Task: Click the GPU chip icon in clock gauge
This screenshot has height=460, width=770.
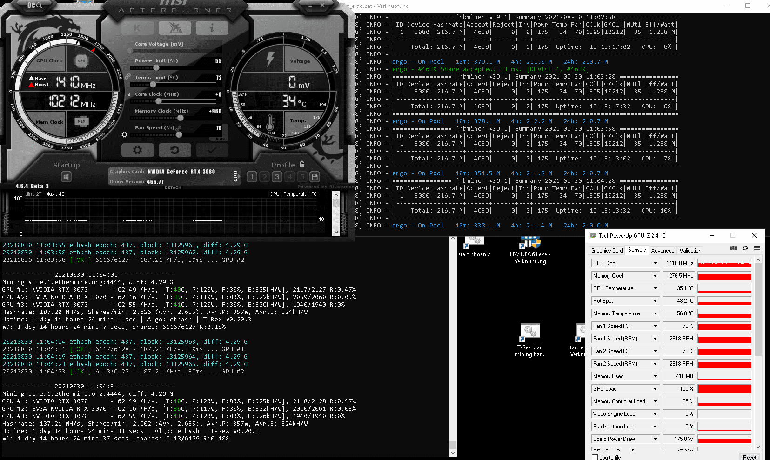Action: pyautogui.click(x=81, y=61)
